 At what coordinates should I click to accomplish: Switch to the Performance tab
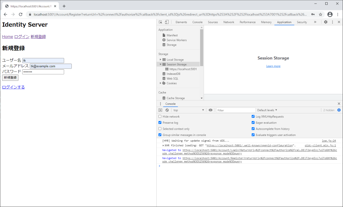pos(248,22)
